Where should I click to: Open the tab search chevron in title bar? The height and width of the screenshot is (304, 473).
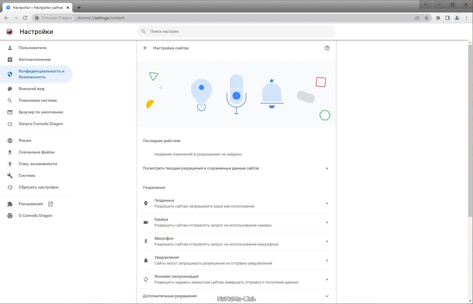(426, 4)
